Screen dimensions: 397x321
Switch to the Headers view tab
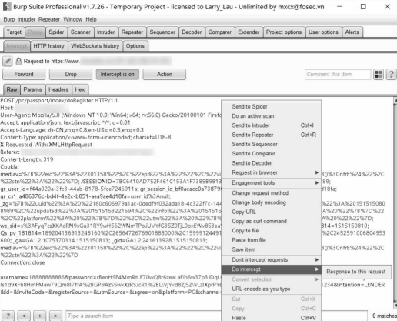click(x=58, y=89)
